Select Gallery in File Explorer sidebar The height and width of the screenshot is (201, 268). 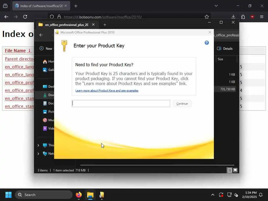click(x=48, y=70)
